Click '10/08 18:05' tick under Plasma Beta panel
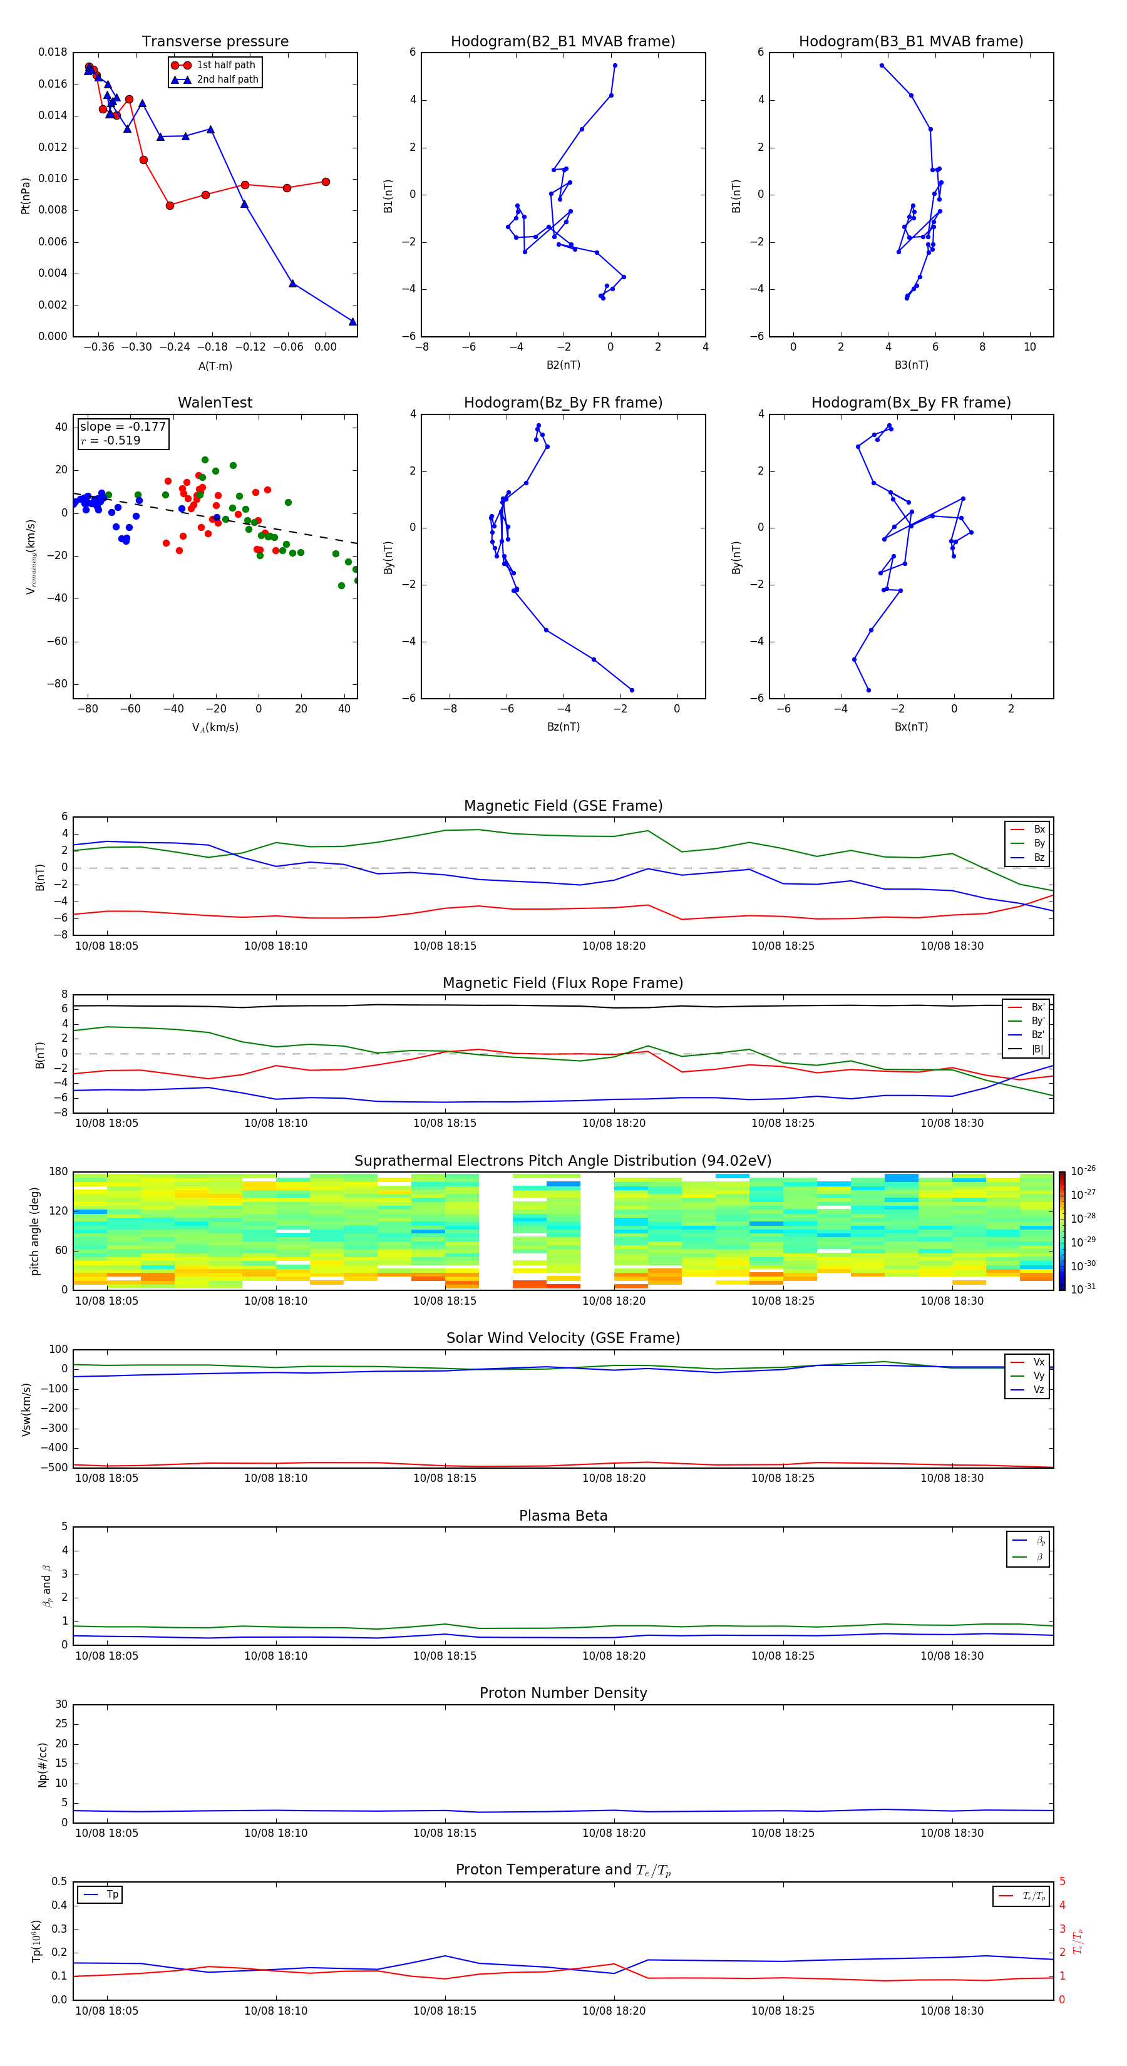The height and width of the screenshot is (2066, 1127). (106, 1656)
